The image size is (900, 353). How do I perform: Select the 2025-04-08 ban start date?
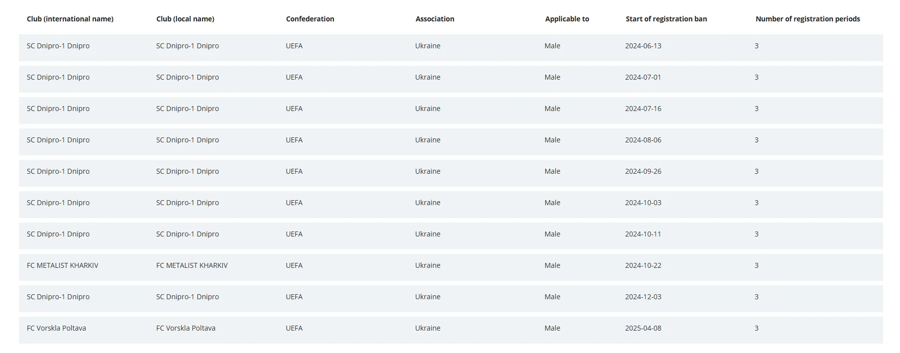tap(643, 328)
